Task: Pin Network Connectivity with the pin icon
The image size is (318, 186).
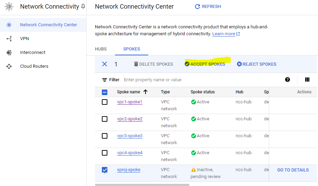Action: pyautogui.click(x=83, y=7)
